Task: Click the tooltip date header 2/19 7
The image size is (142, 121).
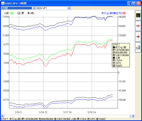Action: (x=116, y=45)
